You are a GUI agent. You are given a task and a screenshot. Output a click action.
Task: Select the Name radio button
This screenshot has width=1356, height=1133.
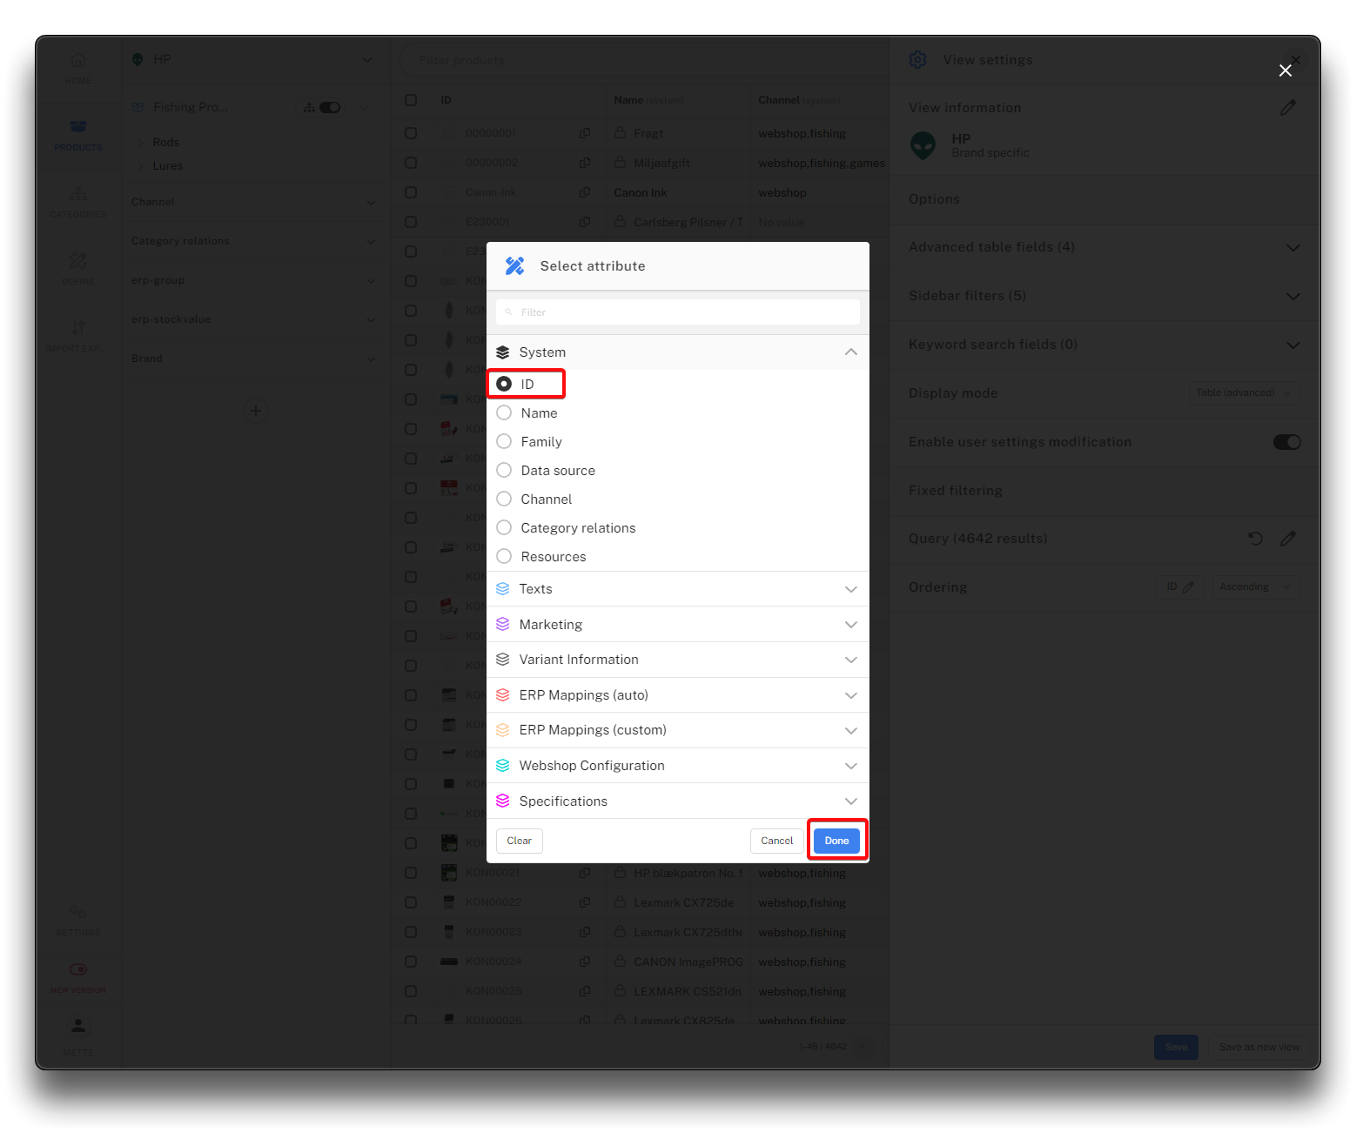pos(504,413)
